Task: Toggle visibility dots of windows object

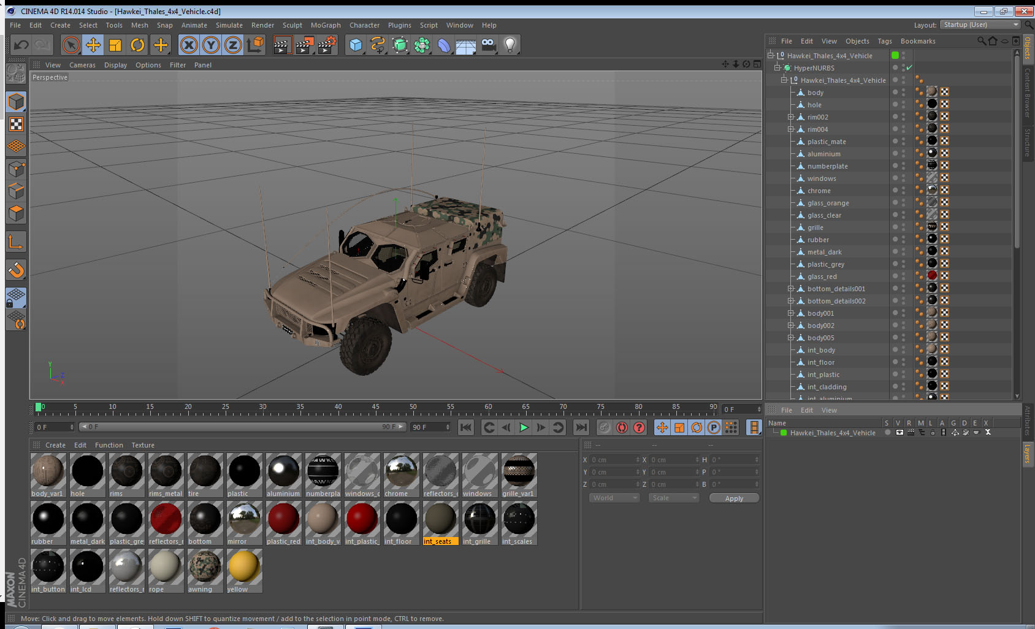Action: coord(903,178)
